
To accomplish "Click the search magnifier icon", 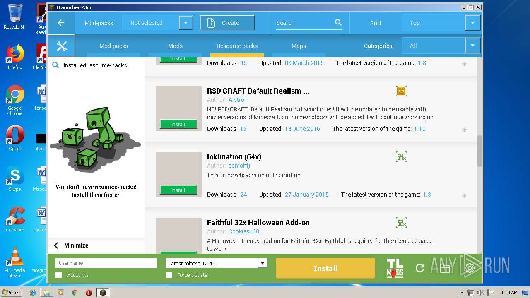I will [x=338, y=23].
